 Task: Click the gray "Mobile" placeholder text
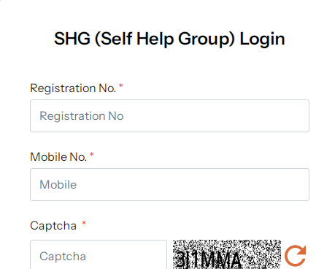coord(58,185)
